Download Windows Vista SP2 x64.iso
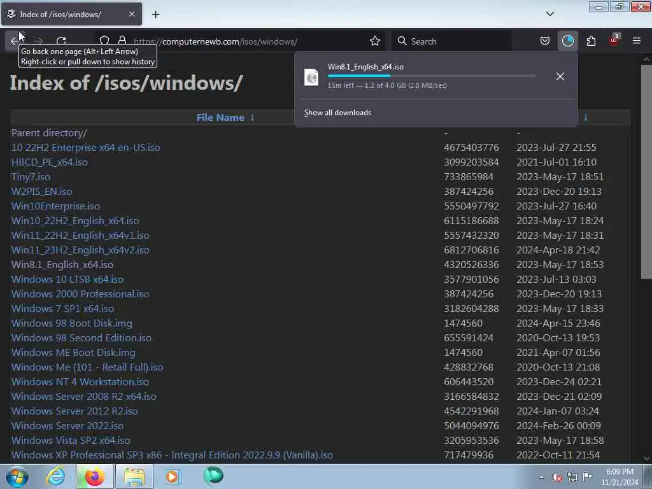Image resolution: width=652 pixels, height=489 pixels. [71, 441]
